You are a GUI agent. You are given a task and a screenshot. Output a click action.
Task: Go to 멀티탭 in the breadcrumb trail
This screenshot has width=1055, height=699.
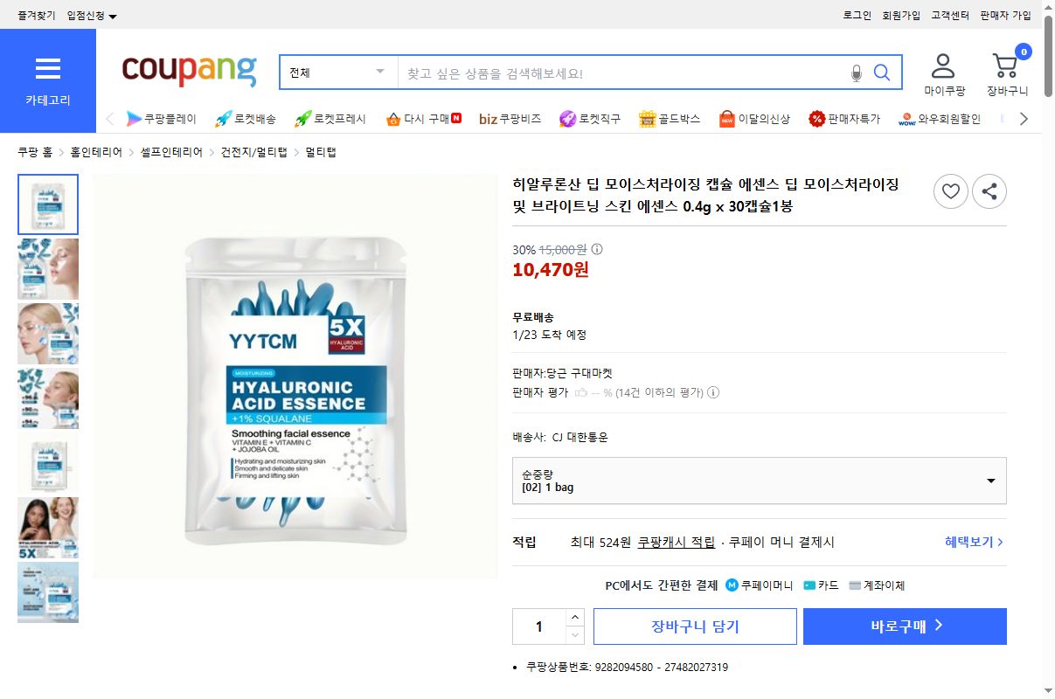(x=320, y=150)
